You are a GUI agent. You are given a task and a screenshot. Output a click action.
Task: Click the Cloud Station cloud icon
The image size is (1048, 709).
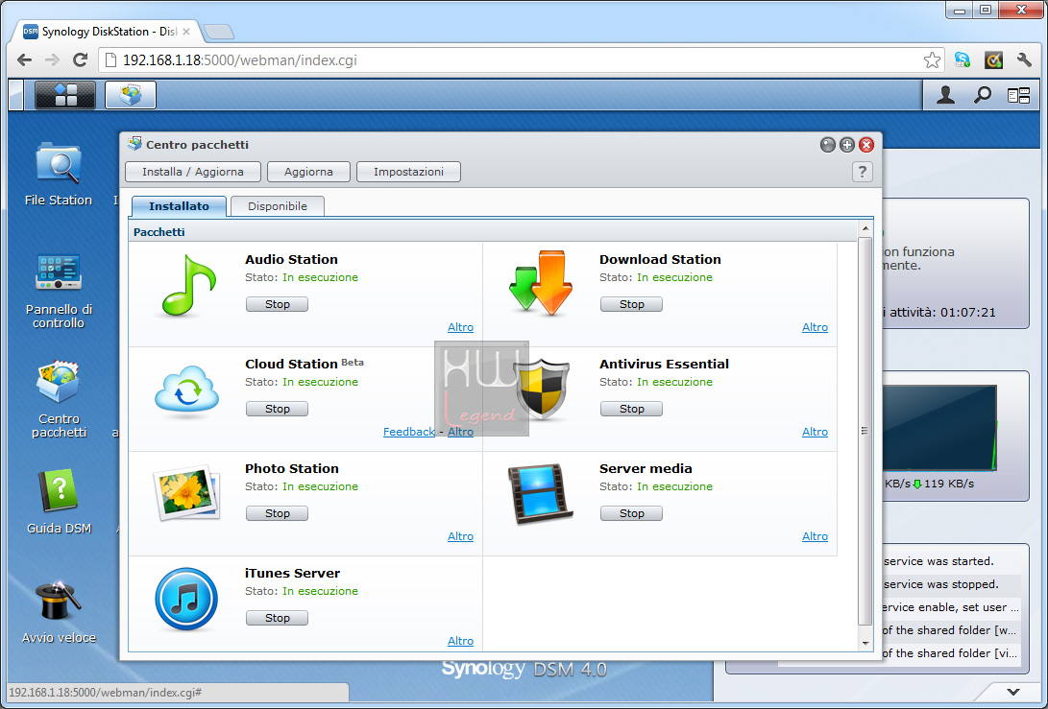pos(186,391)
